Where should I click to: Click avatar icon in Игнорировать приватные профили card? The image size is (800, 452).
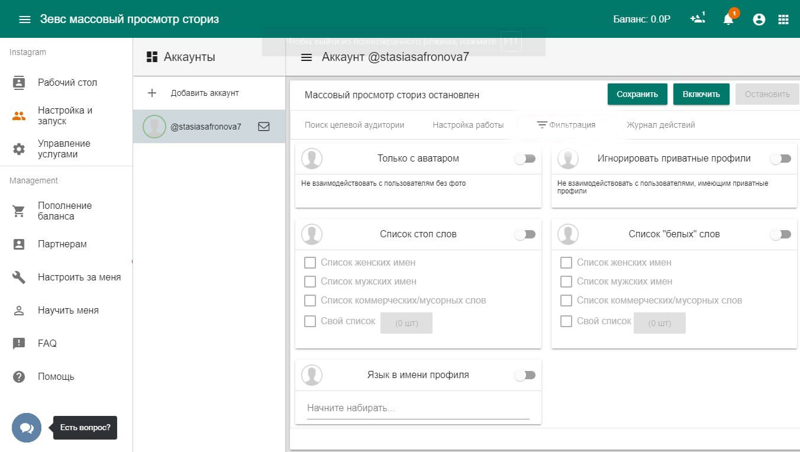pos(568,159)
